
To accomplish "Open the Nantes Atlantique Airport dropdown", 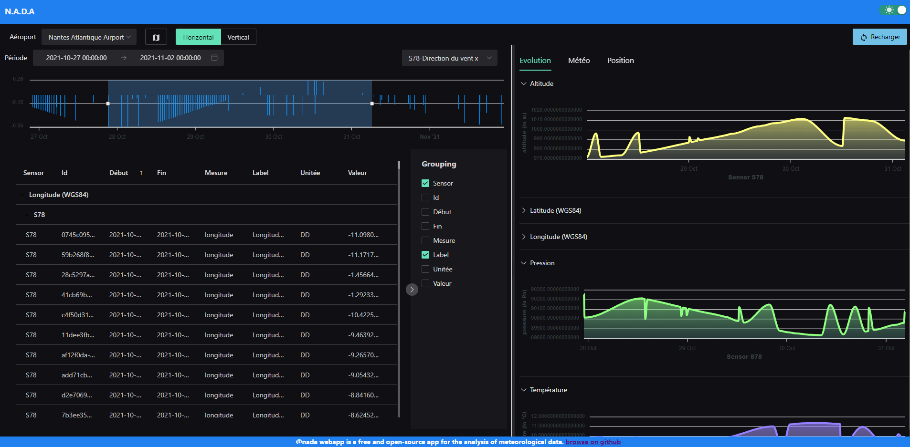I will (x=89, y=37).
